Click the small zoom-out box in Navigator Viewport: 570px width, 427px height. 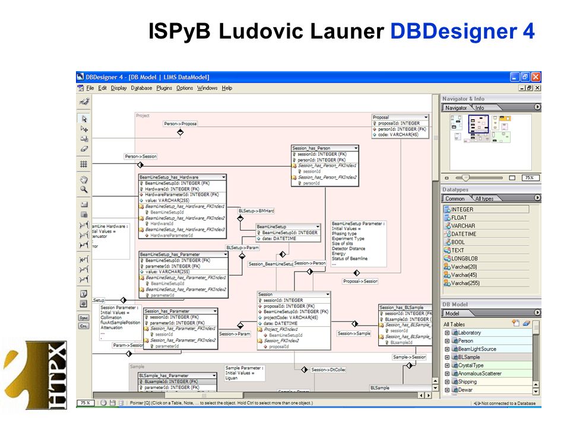pyautogui.click(x=446, y=178)
